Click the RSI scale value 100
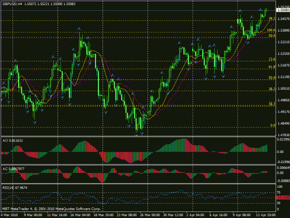 click(x=280, y=187)
